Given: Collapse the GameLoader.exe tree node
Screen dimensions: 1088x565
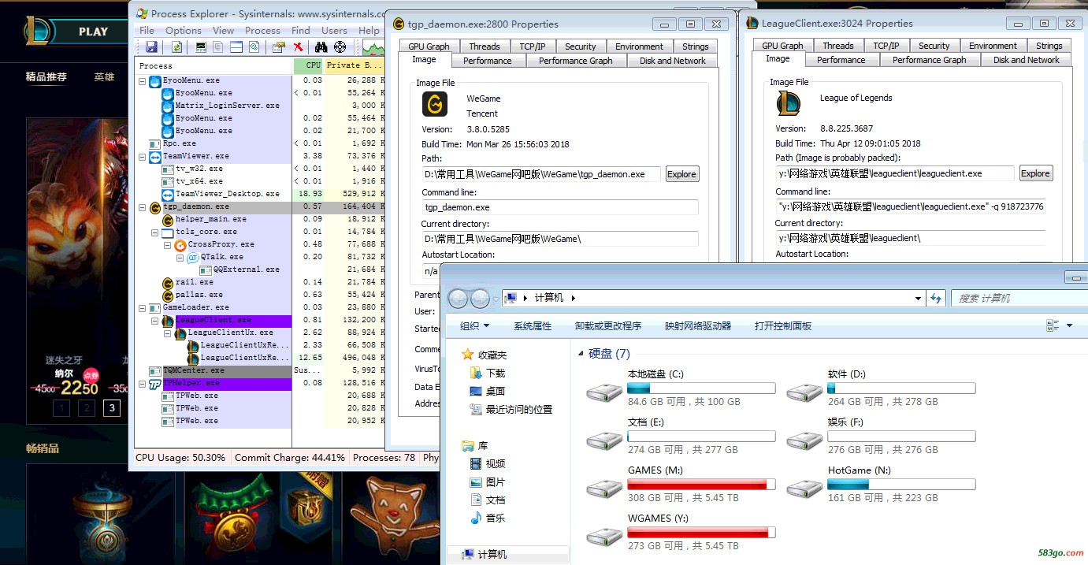Looking at the screenshot, I should (x=143, y=307).
